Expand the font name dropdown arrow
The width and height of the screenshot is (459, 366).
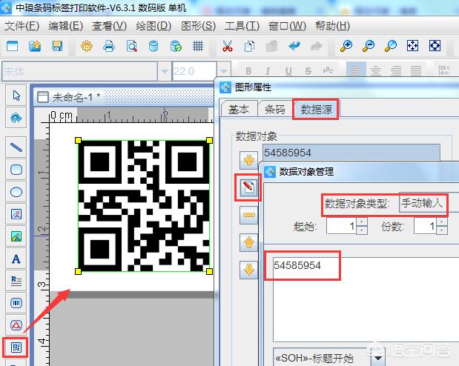(165, 71)
